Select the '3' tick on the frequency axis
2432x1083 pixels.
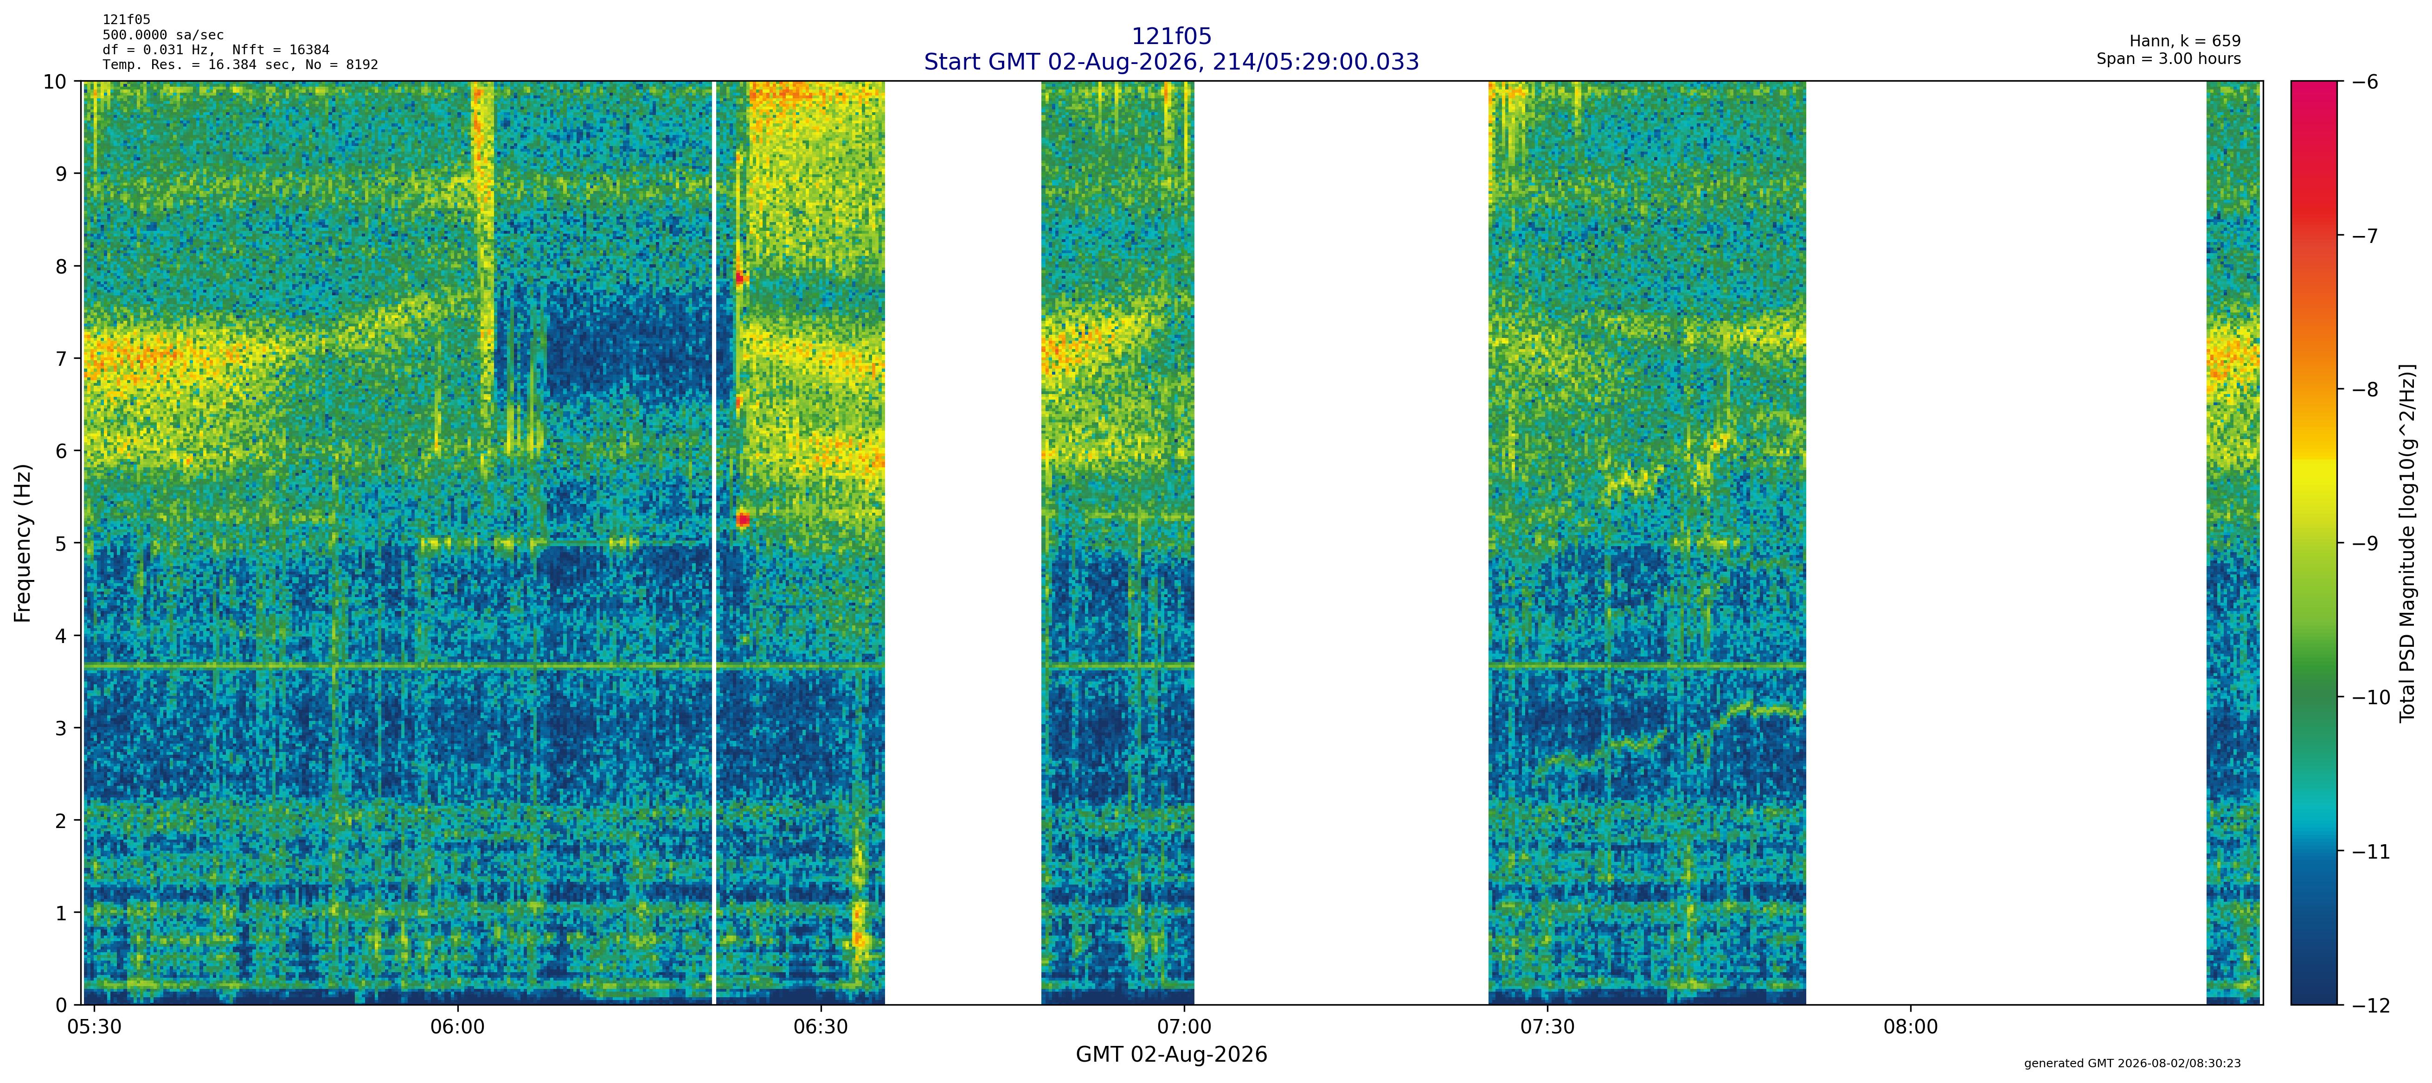(x=61, y=728)
